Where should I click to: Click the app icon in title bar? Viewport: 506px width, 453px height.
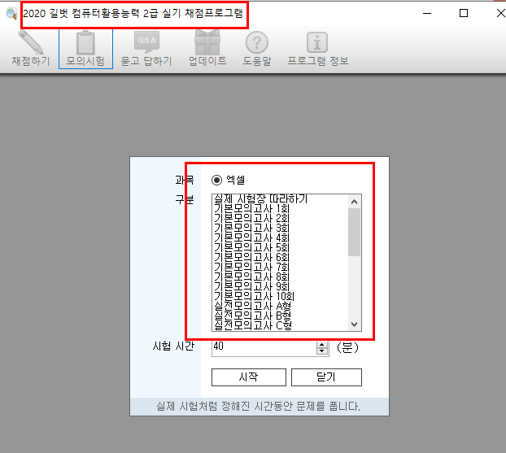[x=12, y=13]
